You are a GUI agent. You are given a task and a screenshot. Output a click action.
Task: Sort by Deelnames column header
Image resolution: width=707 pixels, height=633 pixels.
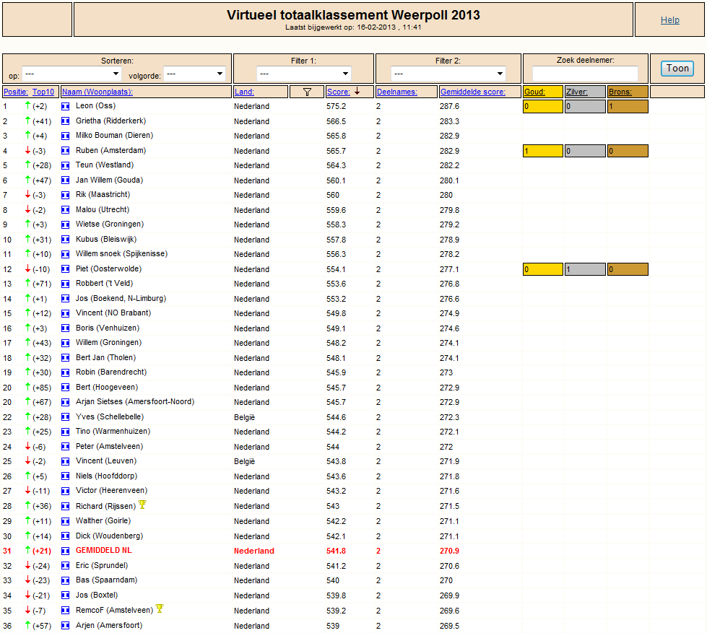point(396,92)
